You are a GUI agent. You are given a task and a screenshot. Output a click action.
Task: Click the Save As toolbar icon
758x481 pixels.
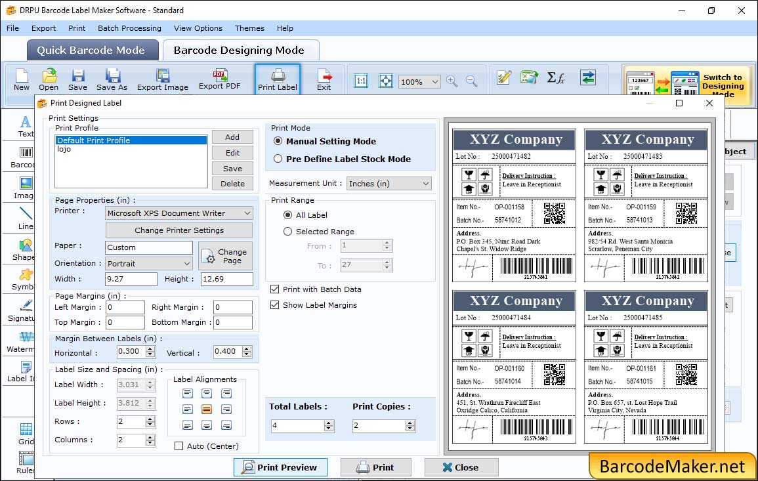click(x=112, y=80)
